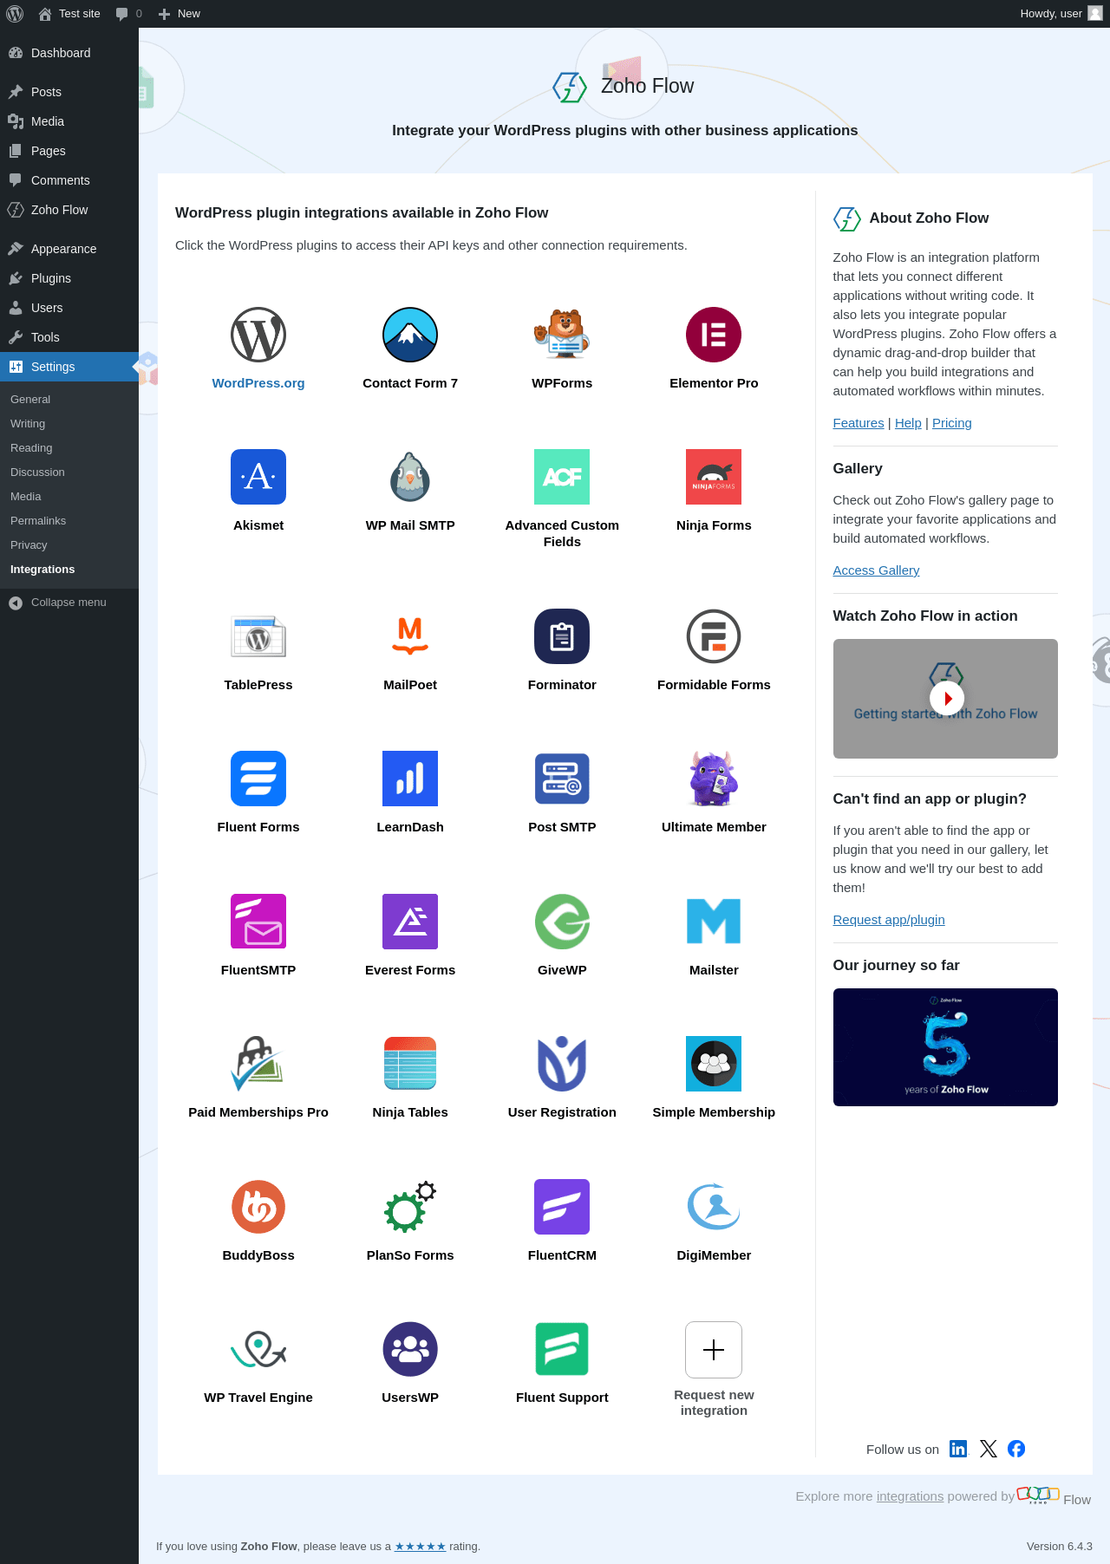The width and height of the screenshot is (1110, 1564).
Task: Select the FluentCRM purple icon
Action: (x=562, y=1207)
